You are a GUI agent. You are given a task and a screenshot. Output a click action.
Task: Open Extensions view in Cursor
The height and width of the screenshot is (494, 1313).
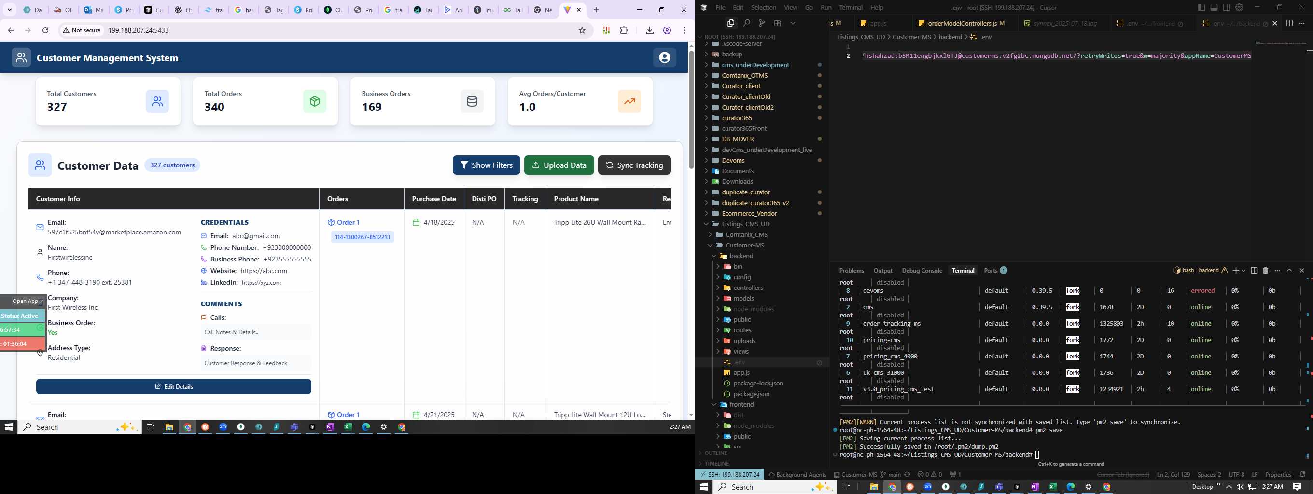[x=777, y=23]
